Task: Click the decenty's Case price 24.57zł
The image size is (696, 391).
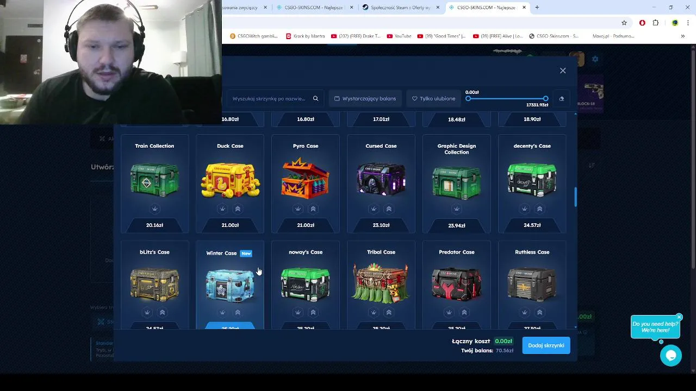Action: pos(532,225)
